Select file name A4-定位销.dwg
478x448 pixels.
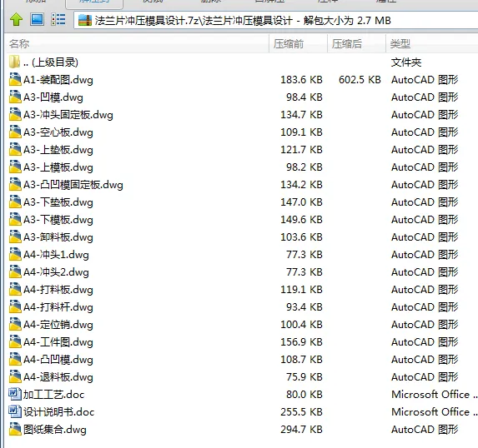tap(58, 325)
